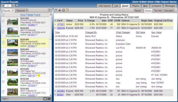Check the box for 9854 W Argonne Dr listing
This screenshot has height=102, width=178.
pyautogui.click(x=3, y=42)
